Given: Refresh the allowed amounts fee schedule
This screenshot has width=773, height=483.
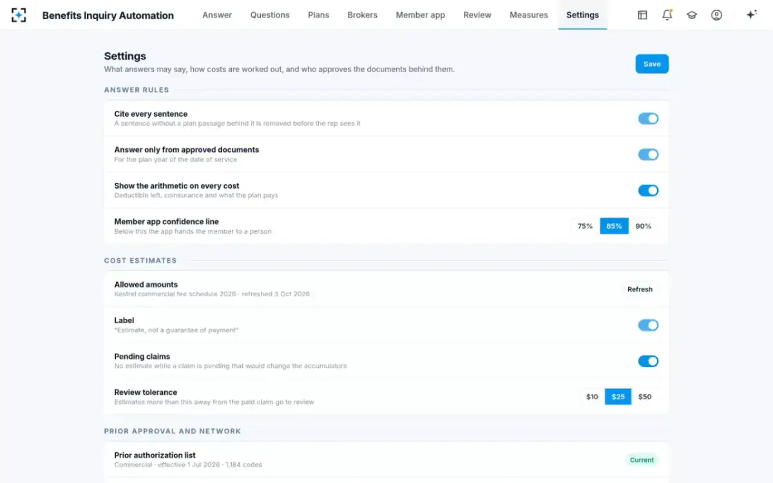Looking at the screenshot, I should (x=640, y=289).
